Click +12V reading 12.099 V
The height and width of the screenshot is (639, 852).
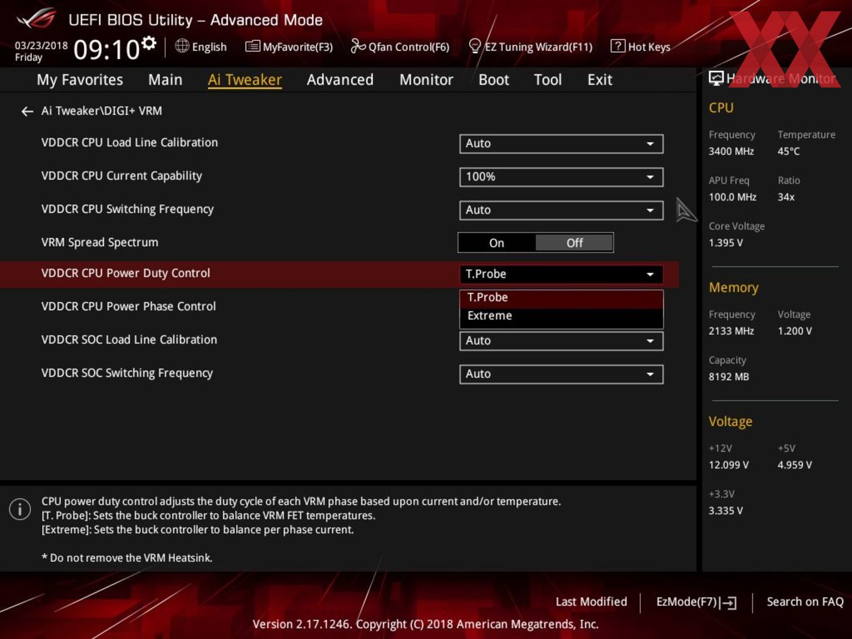coord(729,465)
